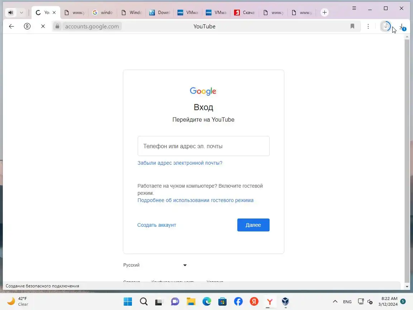This screenshot has width=413, height=310.
Task: Open the clock and date flyout
Action: click(x=388, y=301)
